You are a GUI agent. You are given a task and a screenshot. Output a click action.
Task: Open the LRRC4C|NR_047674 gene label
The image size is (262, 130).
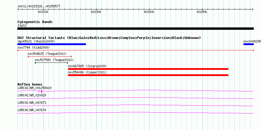pos(32,110)
